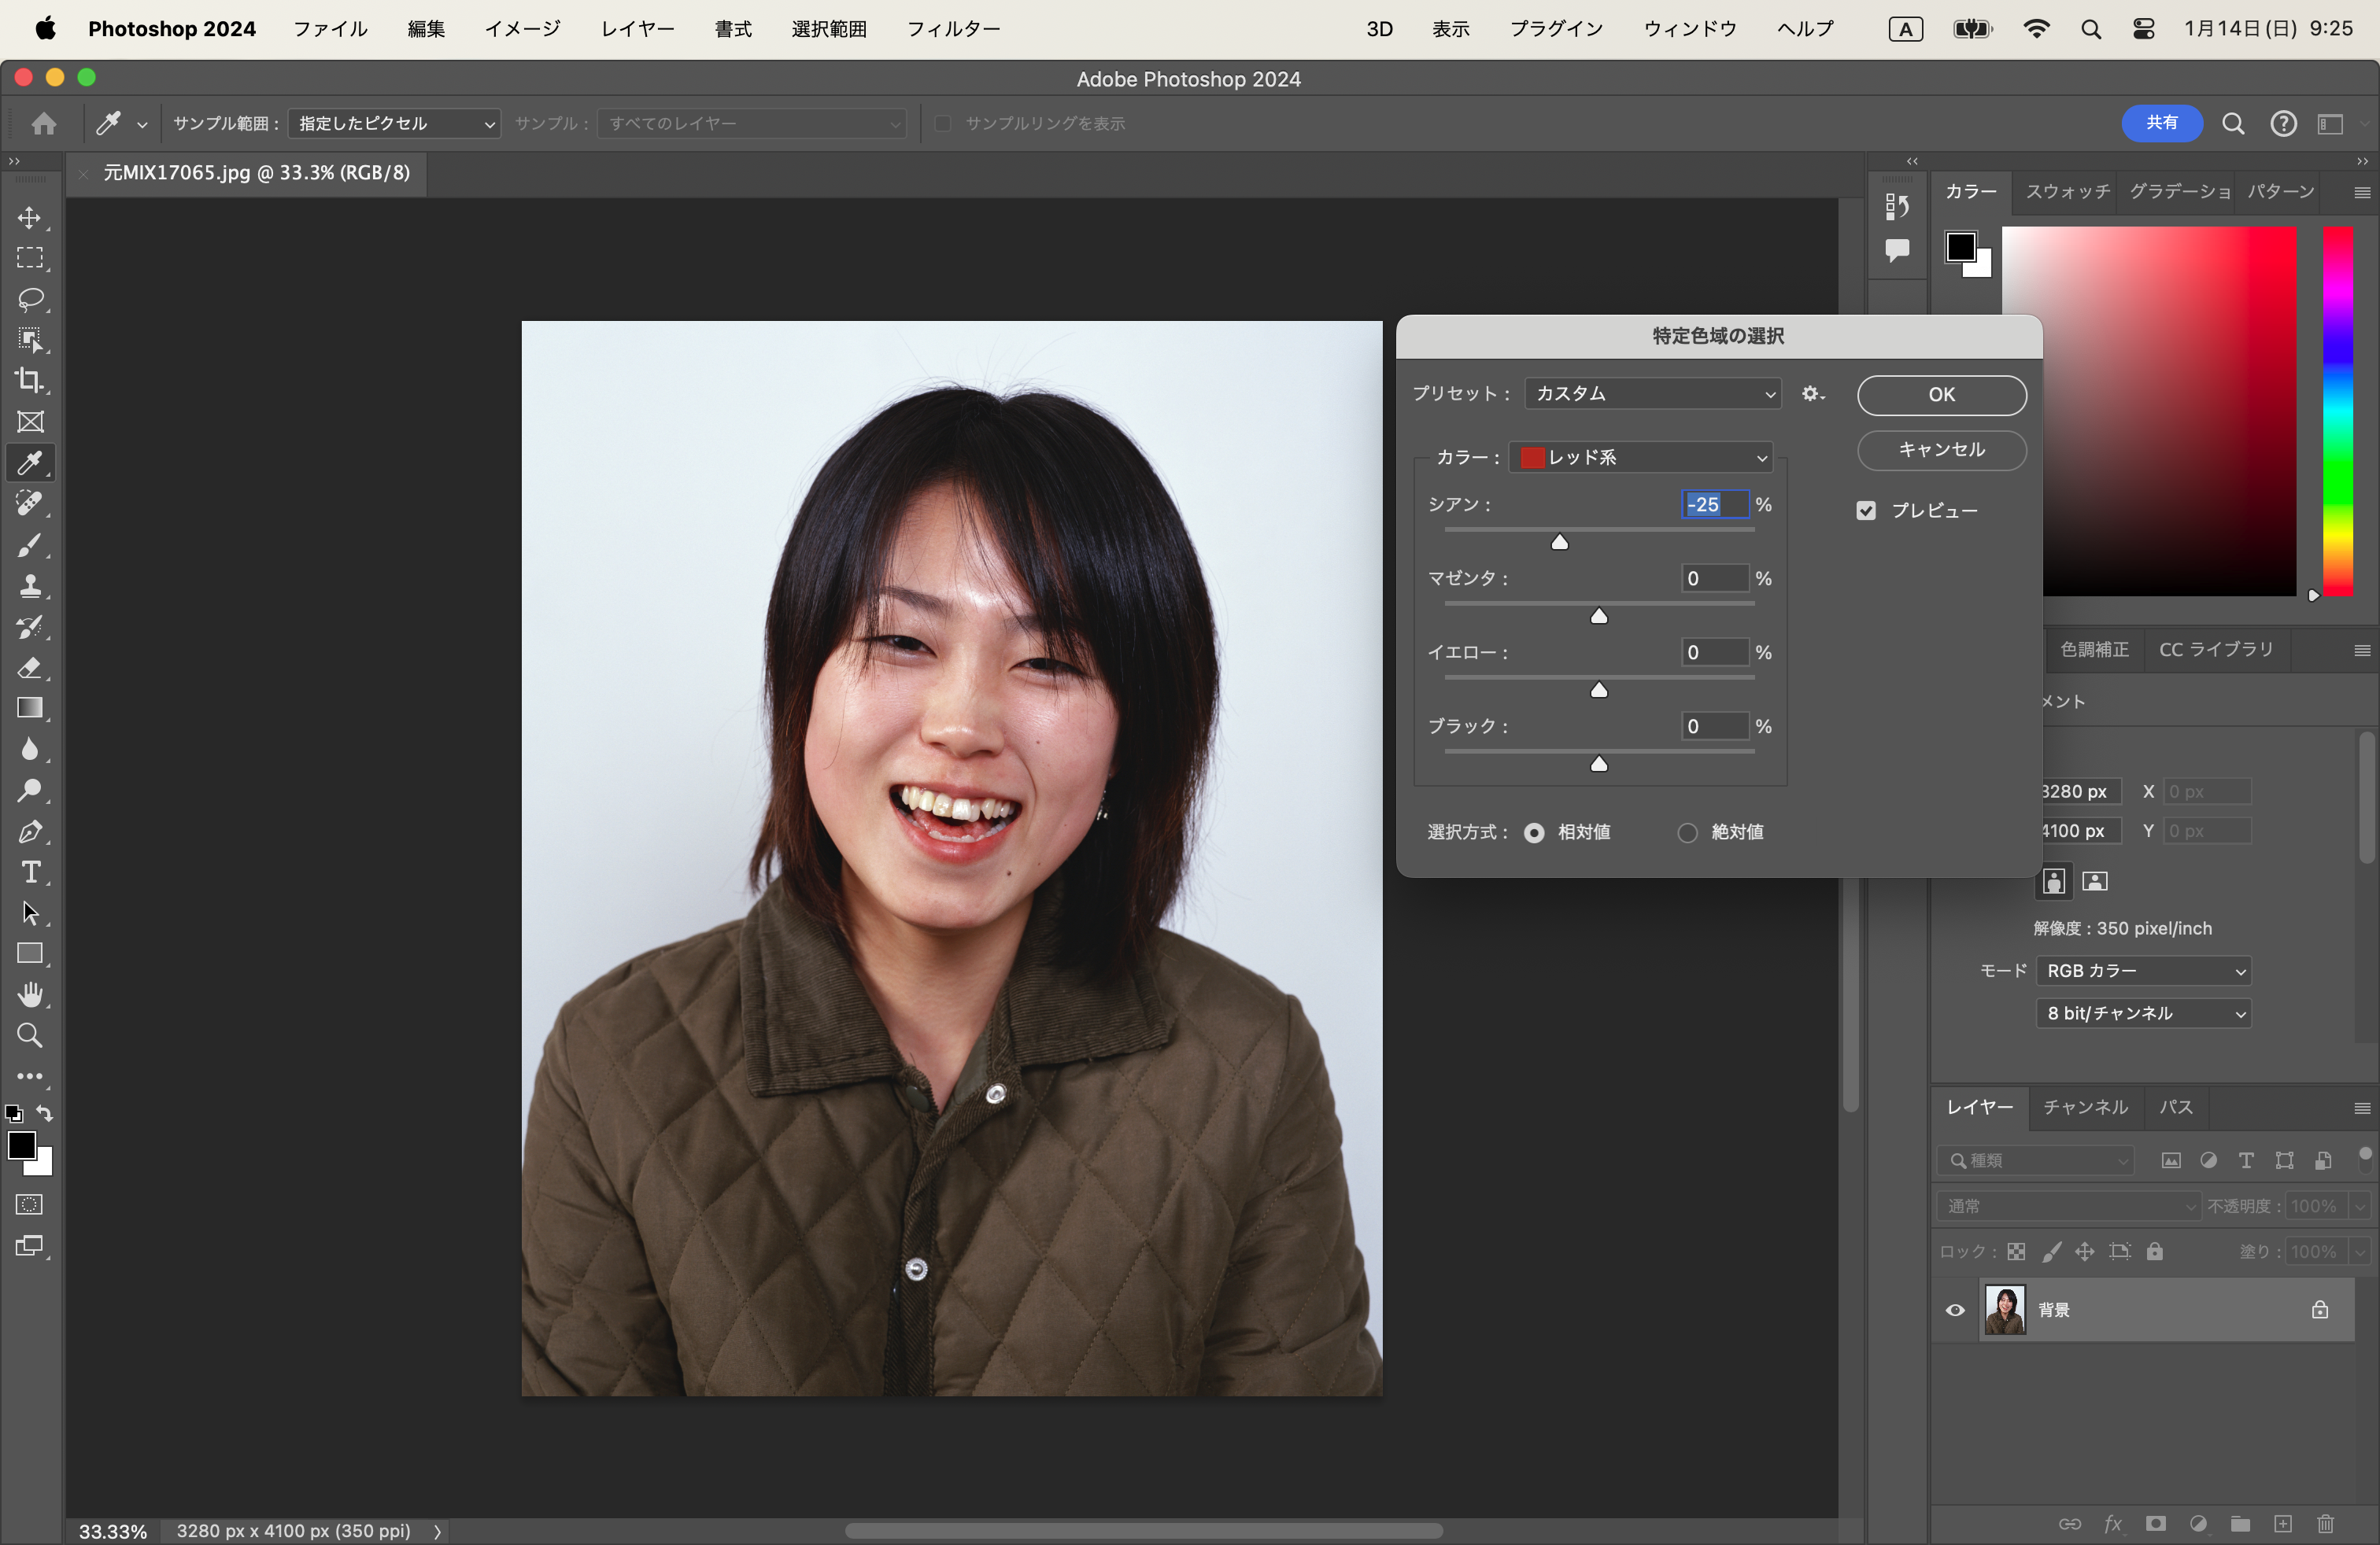Viewport: 2380px width, 1545px height.
Task: Switch to the チャンネル tab
Action: [x=2085, y=1108]
